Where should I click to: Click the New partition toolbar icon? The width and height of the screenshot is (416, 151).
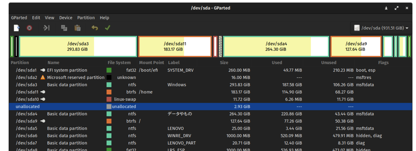[17, 28]
